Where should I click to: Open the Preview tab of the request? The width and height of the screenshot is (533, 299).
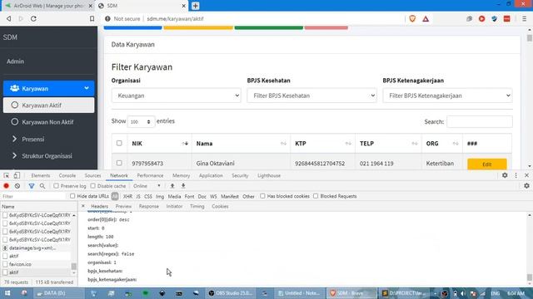[123, 206]
